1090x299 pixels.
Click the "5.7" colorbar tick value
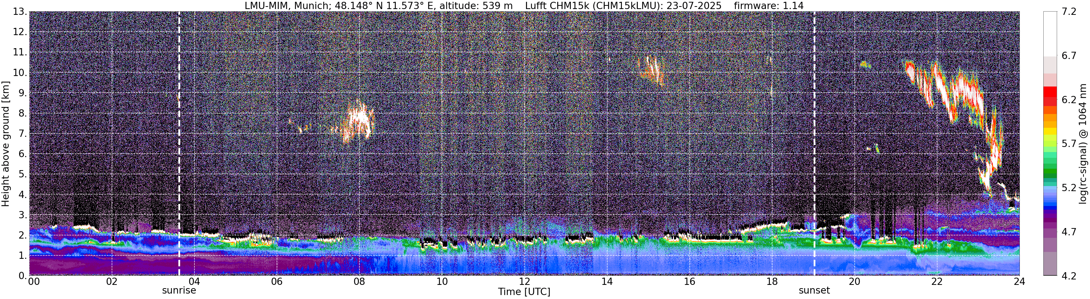point(1069,144)
